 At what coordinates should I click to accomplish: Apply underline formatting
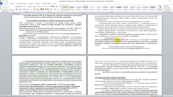[x=21, y=9]
